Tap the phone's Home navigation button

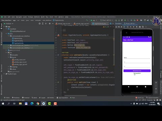137,87
